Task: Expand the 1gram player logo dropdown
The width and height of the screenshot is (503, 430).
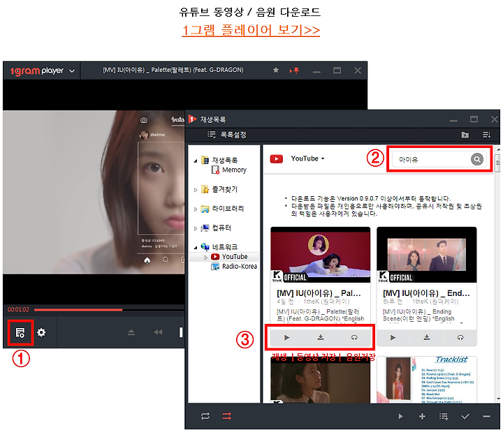Action: click(x=72, y=71)
